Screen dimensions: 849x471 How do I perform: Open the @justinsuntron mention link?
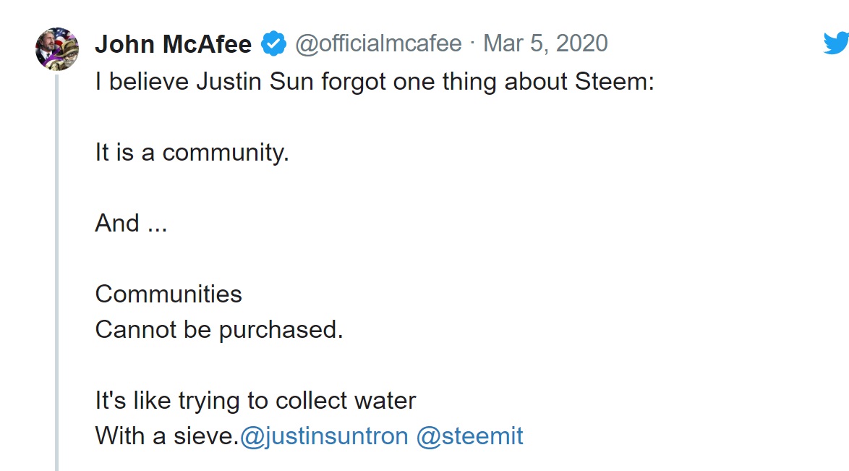click(x=324, y=436)
